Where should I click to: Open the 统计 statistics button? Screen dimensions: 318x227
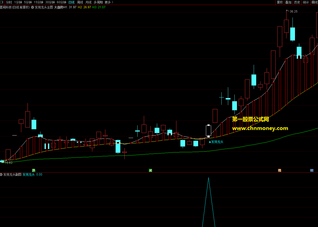(x=306, y=2)
